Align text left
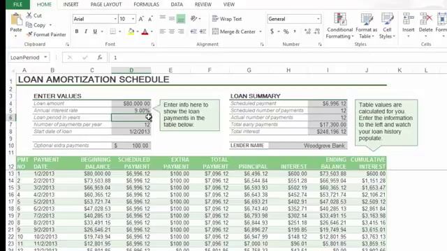The width and height of the screenshot is (447, 251). click(163, 31)
